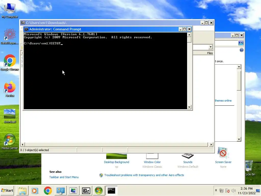Minimize the Command Prompt window
261x196 pixels.
[x=180, y=29]
